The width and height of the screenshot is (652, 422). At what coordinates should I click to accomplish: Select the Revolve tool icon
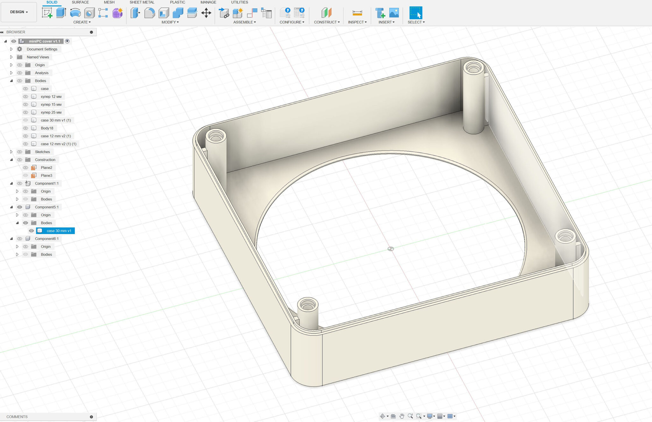[x=75, y=13]
